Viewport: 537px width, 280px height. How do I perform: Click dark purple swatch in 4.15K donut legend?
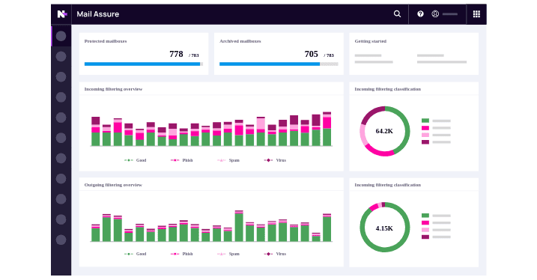[425, 237]
